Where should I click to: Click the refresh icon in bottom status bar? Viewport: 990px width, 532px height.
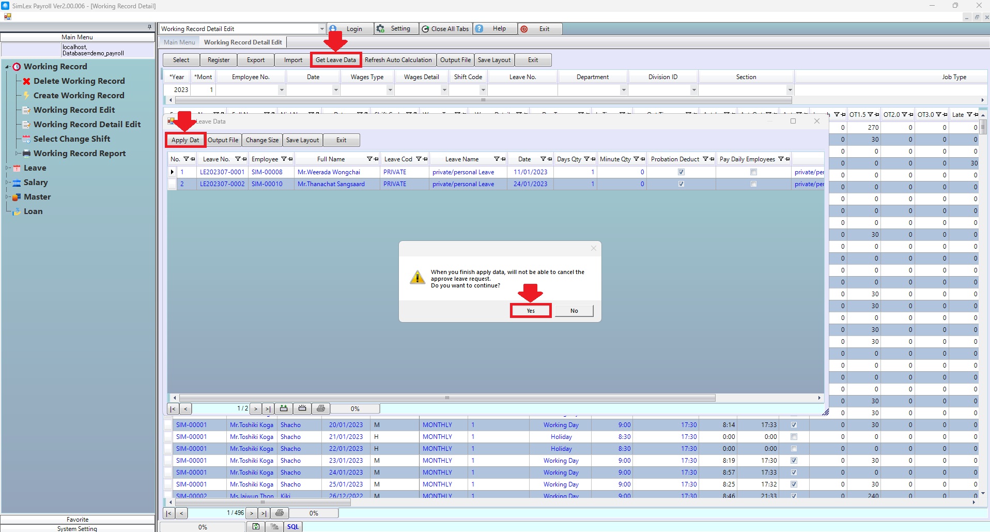tap(256, 527)
